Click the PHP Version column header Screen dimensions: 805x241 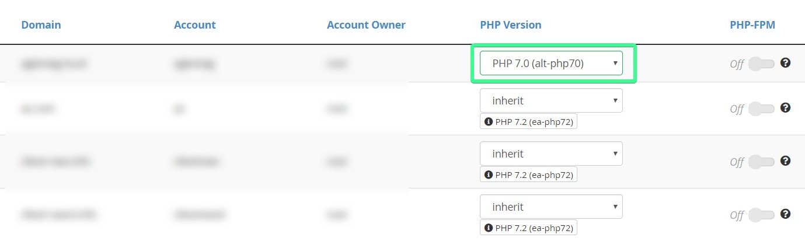(x=510, y=25)
